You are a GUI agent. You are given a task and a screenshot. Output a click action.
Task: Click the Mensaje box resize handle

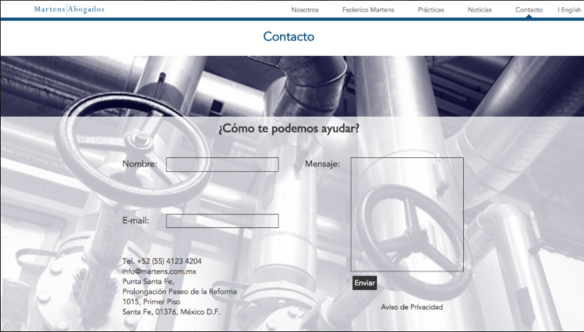[460, 269]
